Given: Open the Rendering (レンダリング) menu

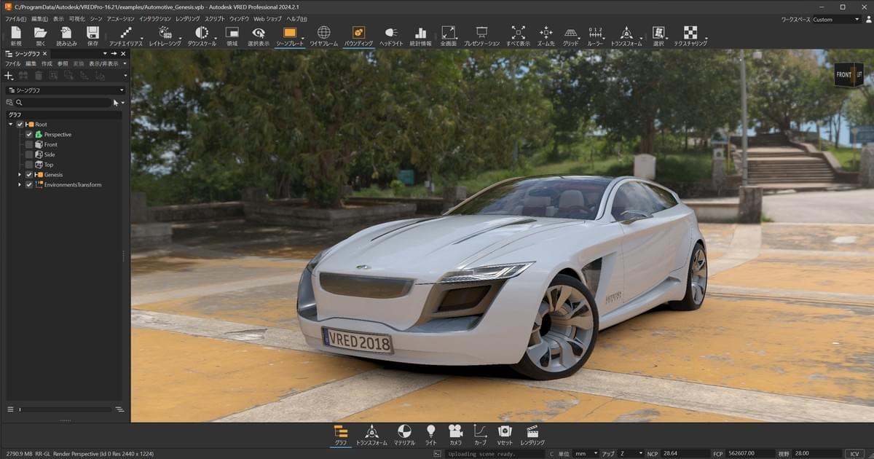Looking at the screenshot, I should (187, 19).
